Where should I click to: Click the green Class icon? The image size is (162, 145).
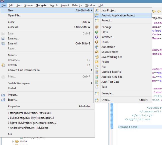click(x=97, y=32)
